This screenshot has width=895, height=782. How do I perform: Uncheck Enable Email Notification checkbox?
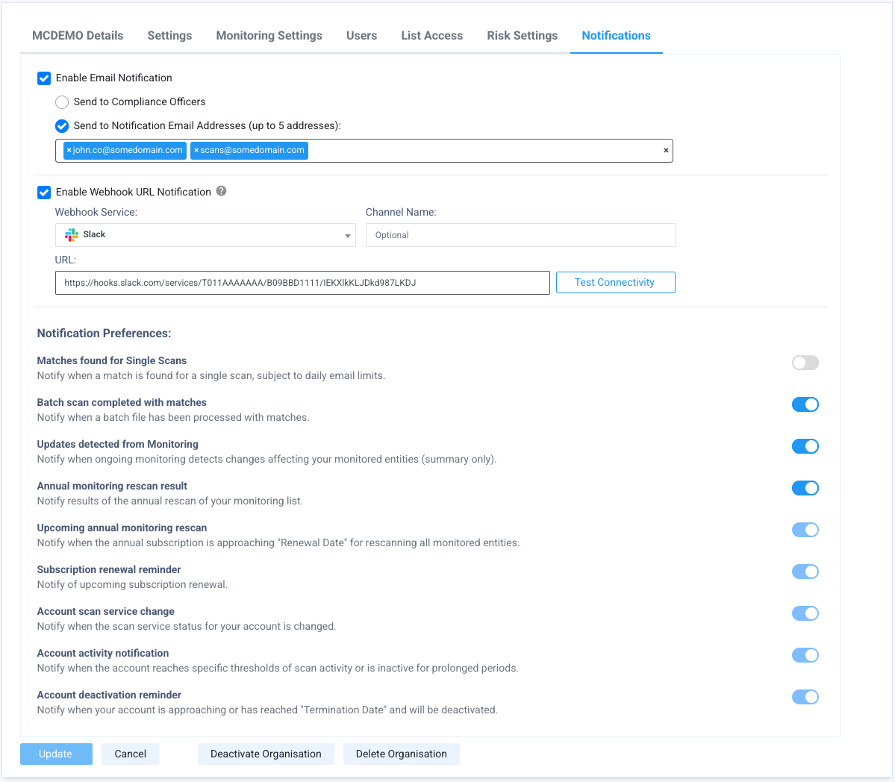(x=44, y=78)
